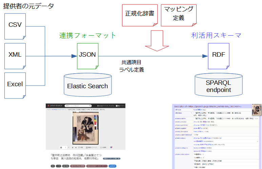Select the XML source document shape

(x=15, y=56)
